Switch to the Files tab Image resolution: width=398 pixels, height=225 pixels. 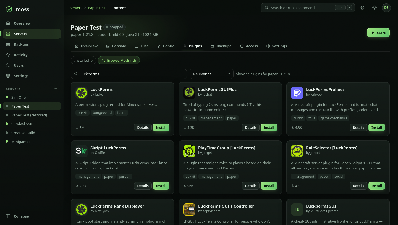point(142,46)
